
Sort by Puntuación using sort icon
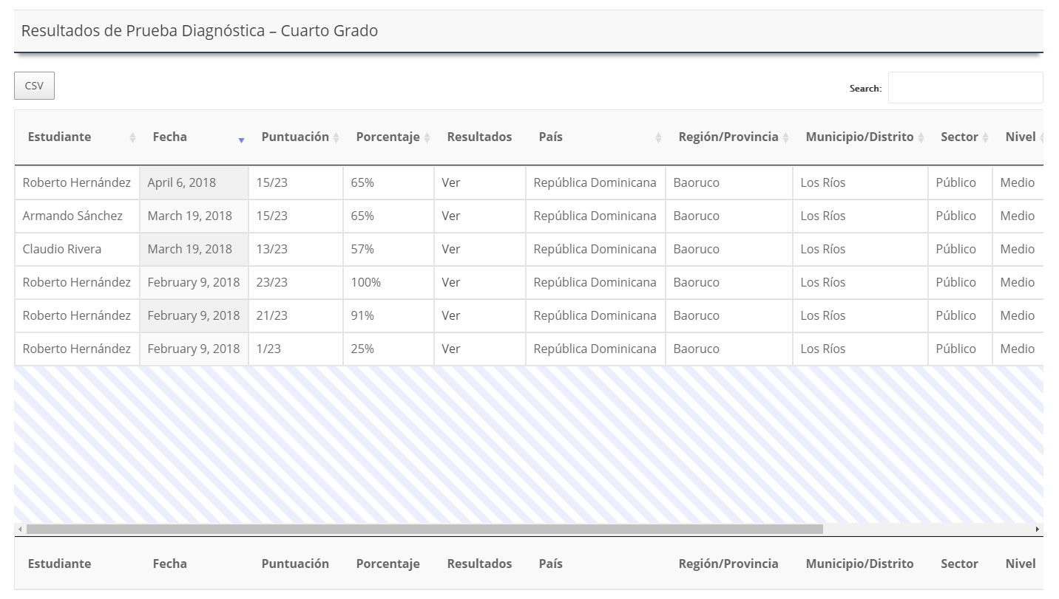[x=336, y=138]
